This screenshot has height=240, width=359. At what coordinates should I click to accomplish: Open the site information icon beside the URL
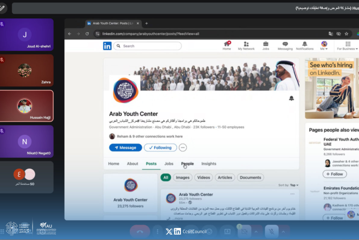pos(98,34)
